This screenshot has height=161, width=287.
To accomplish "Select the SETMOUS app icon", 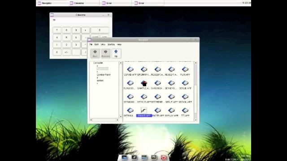I will tap(130, 98).
